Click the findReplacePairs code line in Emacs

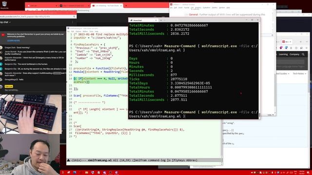point(89,45)
